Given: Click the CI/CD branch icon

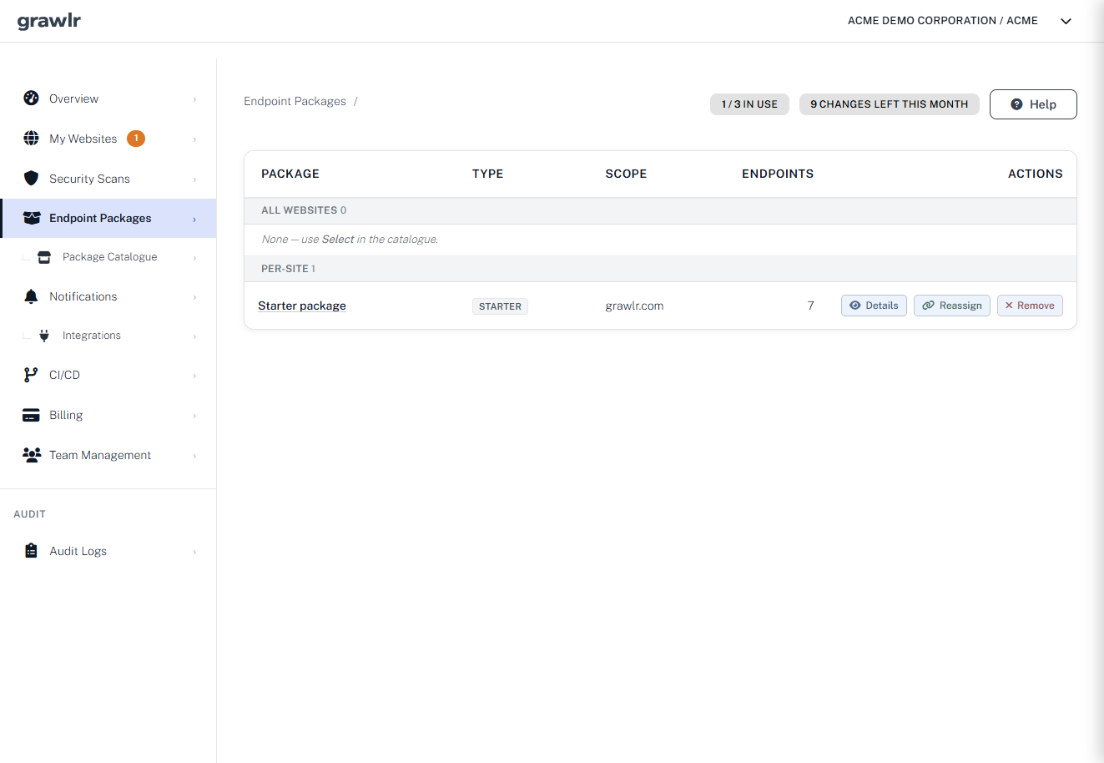Looking at the screenshot, I should point(31,375).
